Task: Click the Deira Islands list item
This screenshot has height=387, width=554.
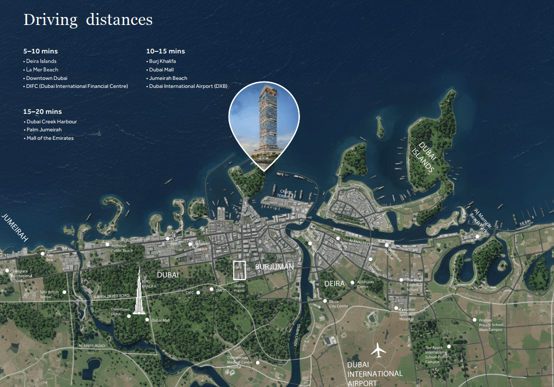Action: point(41,61)
